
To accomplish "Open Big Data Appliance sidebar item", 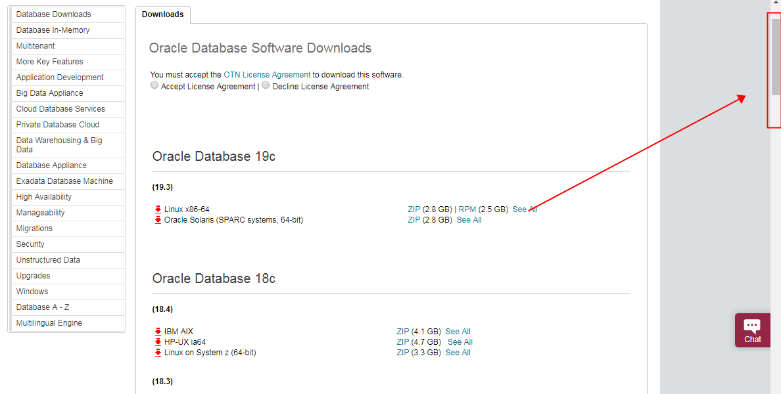I will click(68, 93).
